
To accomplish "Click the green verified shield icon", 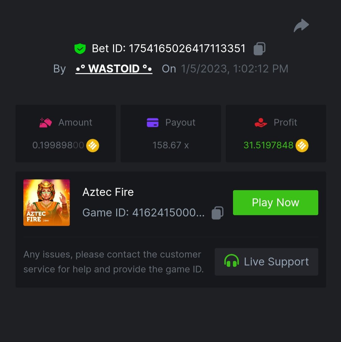I will [x=80, y=49].
